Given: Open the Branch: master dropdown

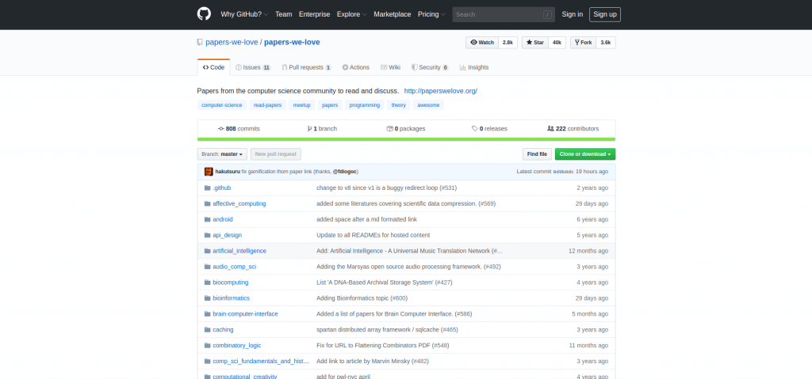Looking at the screenshot, I should coord(222,154).
